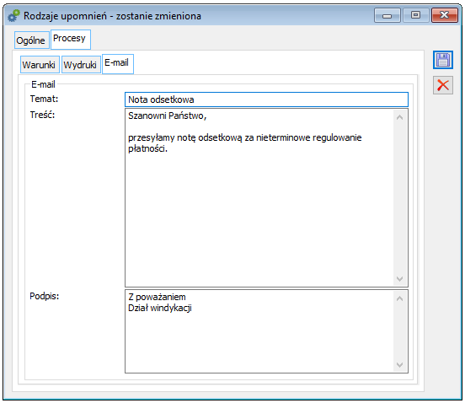Screen dimensions: 465x403
Task: Select the Procesy tab
Action: coord(71,39)
